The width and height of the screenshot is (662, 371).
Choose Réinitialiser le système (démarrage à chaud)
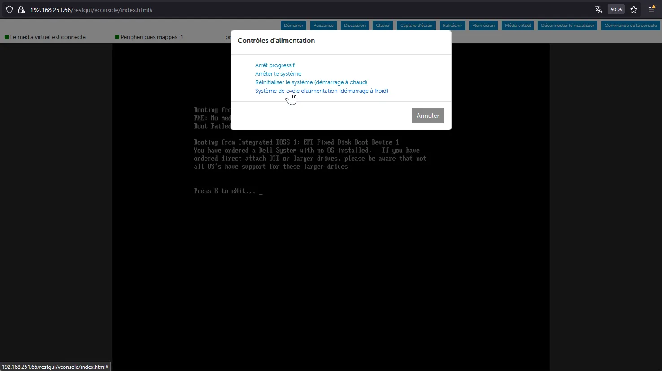click(x=311, y=82)
